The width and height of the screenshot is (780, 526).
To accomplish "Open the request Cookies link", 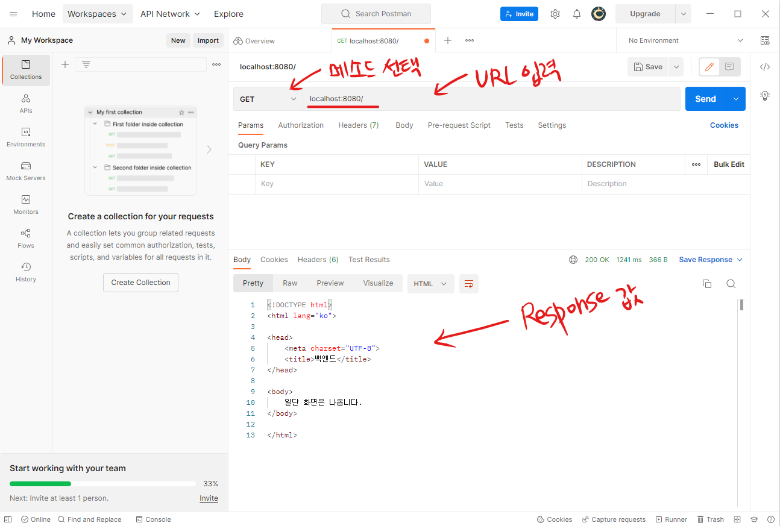I will coord(724,125).
